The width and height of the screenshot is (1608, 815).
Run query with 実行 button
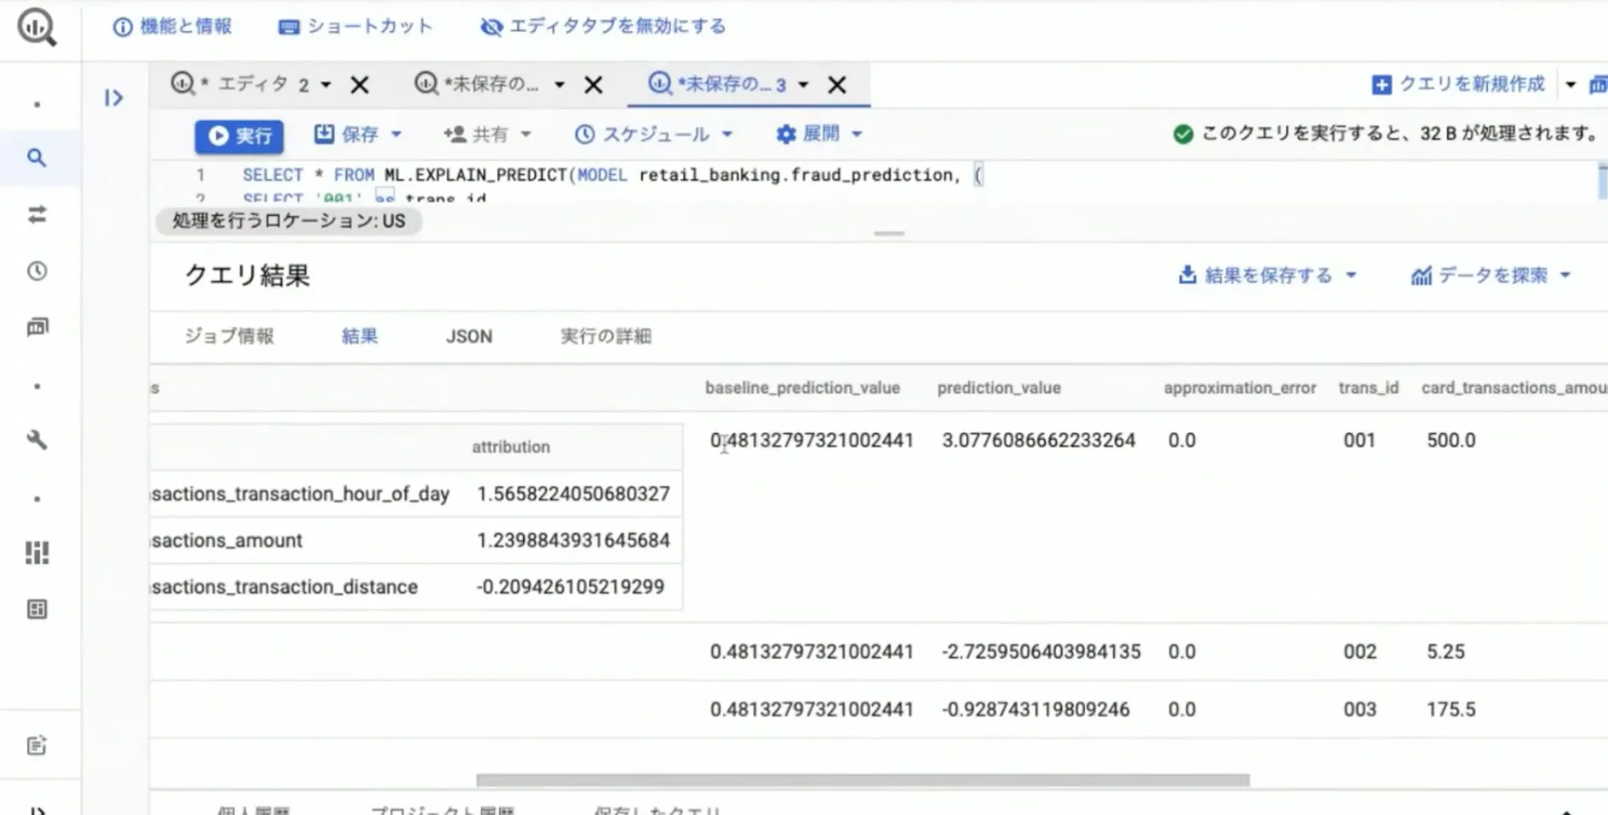[x=239, y=135]
